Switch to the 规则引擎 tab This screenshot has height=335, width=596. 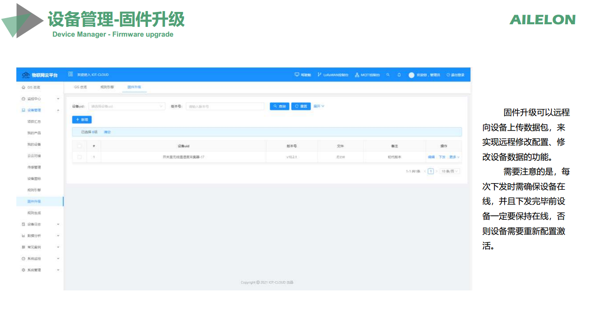coord(107,87)
